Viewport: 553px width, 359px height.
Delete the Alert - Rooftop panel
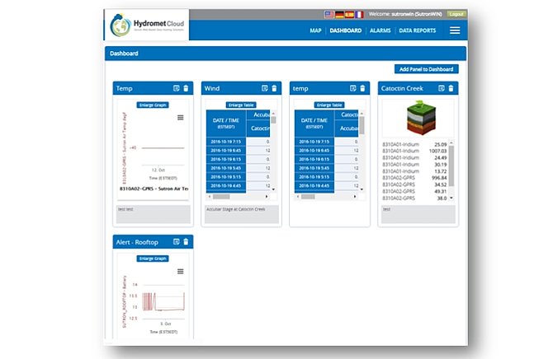click(186, 241)
